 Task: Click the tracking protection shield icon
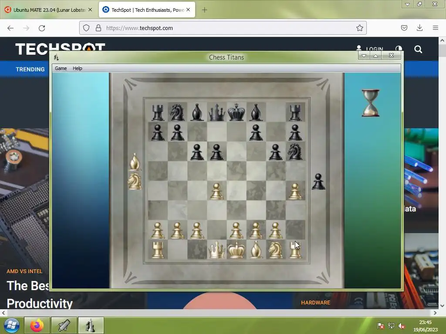[x=86, y=28]
